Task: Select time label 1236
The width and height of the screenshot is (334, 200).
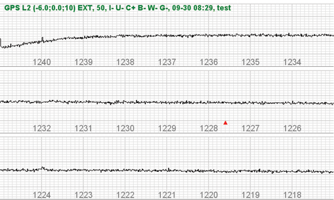Action: (x=209, y=62)
